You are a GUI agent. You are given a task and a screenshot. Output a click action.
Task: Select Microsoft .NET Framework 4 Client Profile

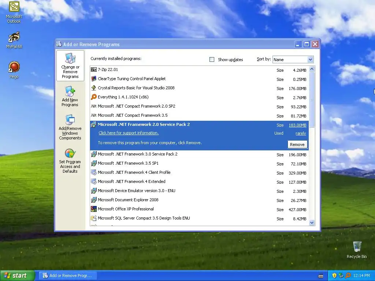tap(199, 173)
